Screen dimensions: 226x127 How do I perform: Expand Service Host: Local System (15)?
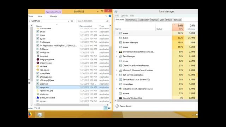pos(117,79)
